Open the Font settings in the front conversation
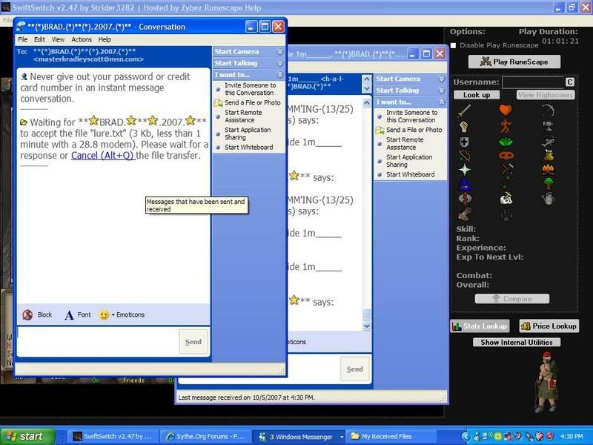 78,314
